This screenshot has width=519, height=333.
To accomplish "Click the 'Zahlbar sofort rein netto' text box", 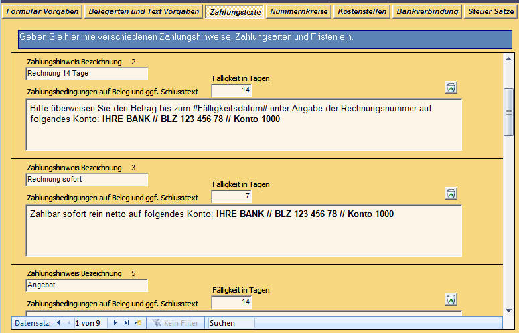I will click(244, 230).
